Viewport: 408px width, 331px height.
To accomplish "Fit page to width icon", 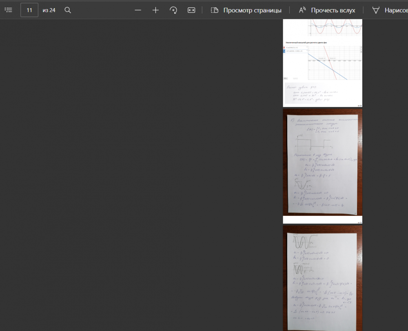I will [x=191, y=10].
